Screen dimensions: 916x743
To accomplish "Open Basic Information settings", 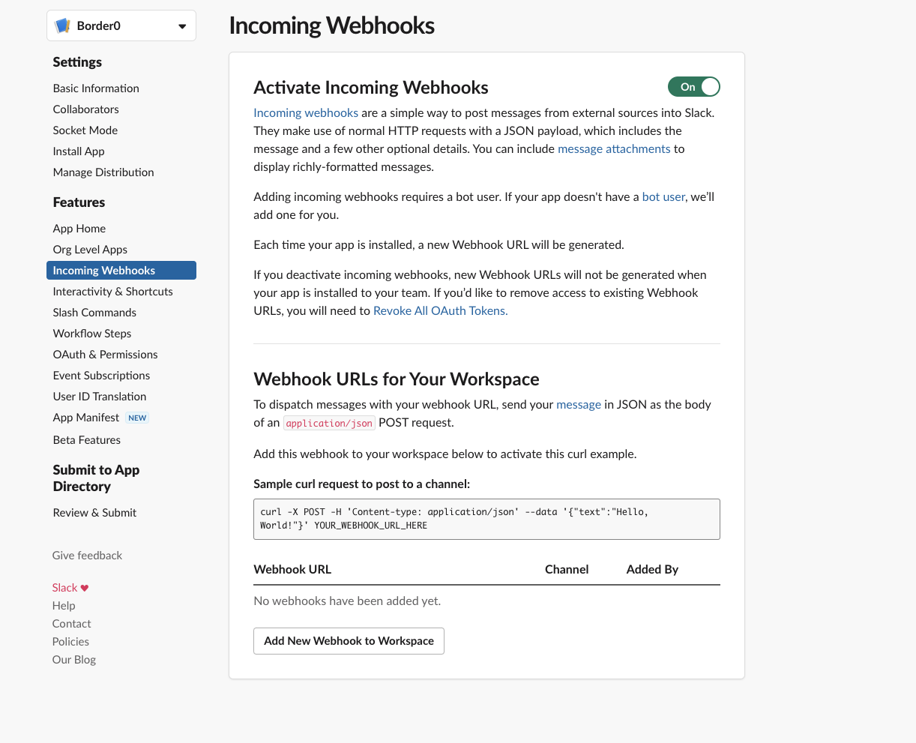I will (96, 88).
